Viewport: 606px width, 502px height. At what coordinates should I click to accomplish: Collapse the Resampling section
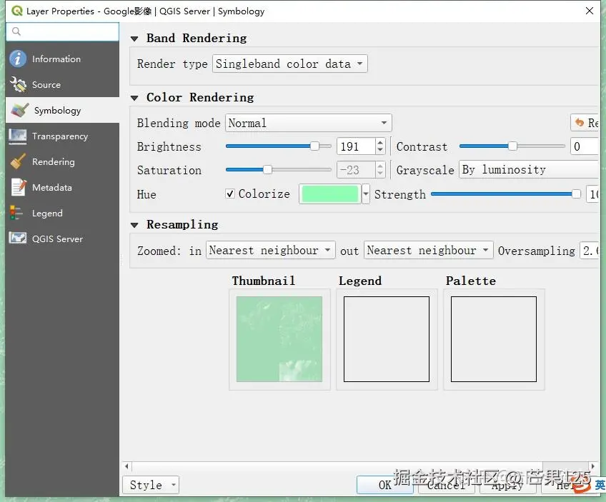[x=134, y=225]
